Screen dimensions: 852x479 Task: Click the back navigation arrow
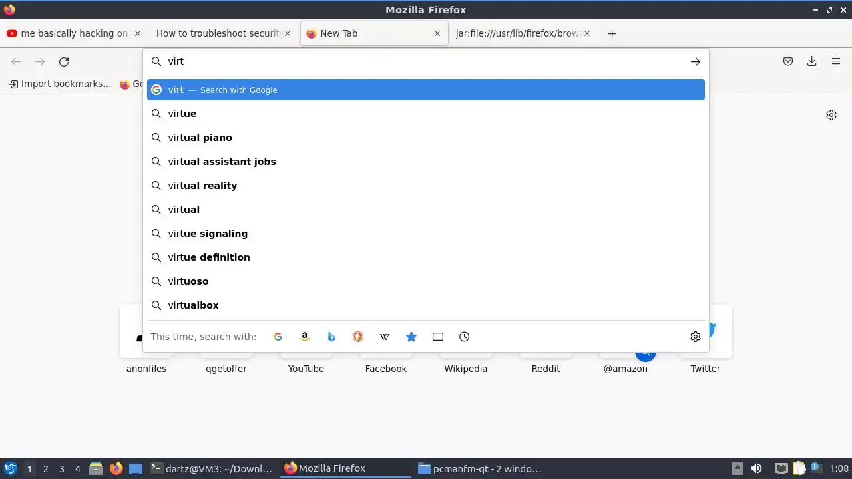point(16,61)
